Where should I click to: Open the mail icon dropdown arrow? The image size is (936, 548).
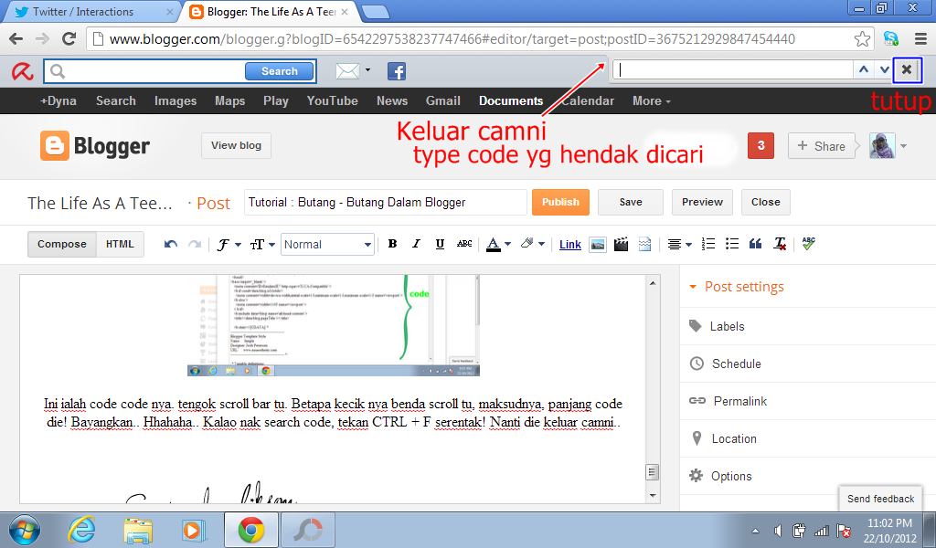(x=367, y=69)
